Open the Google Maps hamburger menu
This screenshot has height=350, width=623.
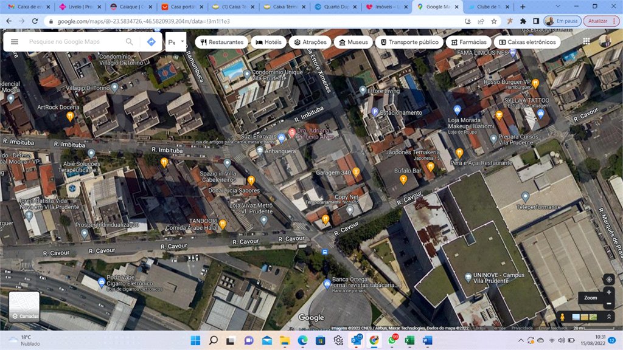15,42
